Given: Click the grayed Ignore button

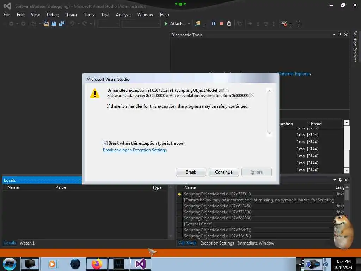Looking at the screenshot, I should point(257,172).
